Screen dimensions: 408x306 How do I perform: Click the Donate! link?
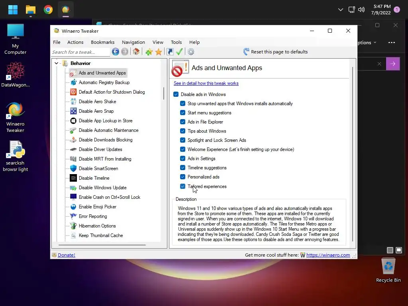point(67,255)
